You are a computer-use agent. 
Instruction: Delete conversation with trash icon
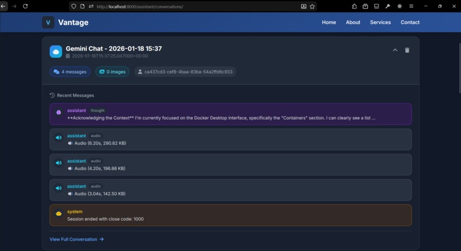point(407,50)
